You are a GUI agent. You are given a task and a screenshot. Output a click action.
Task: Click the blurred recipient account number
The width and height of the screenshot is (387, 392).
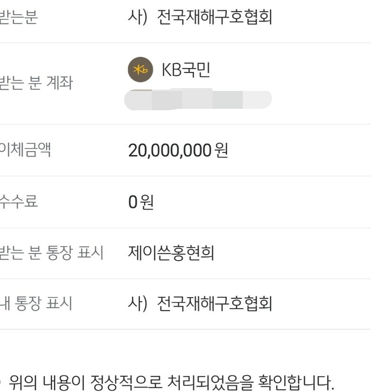(197, 99)
